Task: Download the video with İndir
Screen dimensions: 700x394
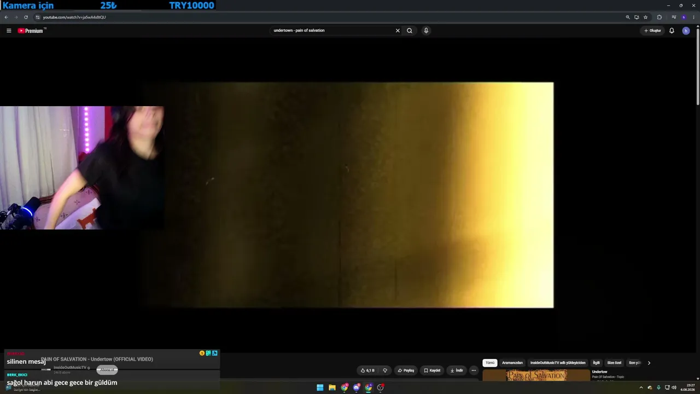Action: pos(456,370)
